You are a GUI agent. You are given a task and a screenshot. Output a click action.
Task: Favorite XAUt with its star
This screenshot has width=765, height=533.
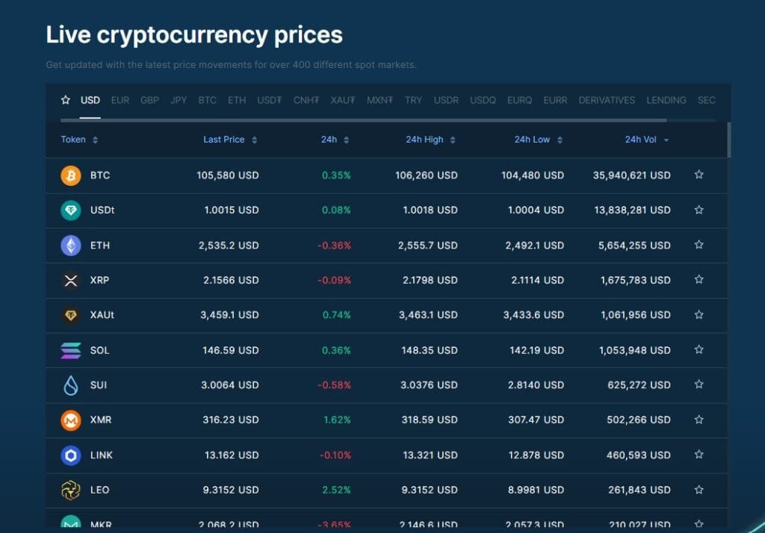tap(699, 314)
